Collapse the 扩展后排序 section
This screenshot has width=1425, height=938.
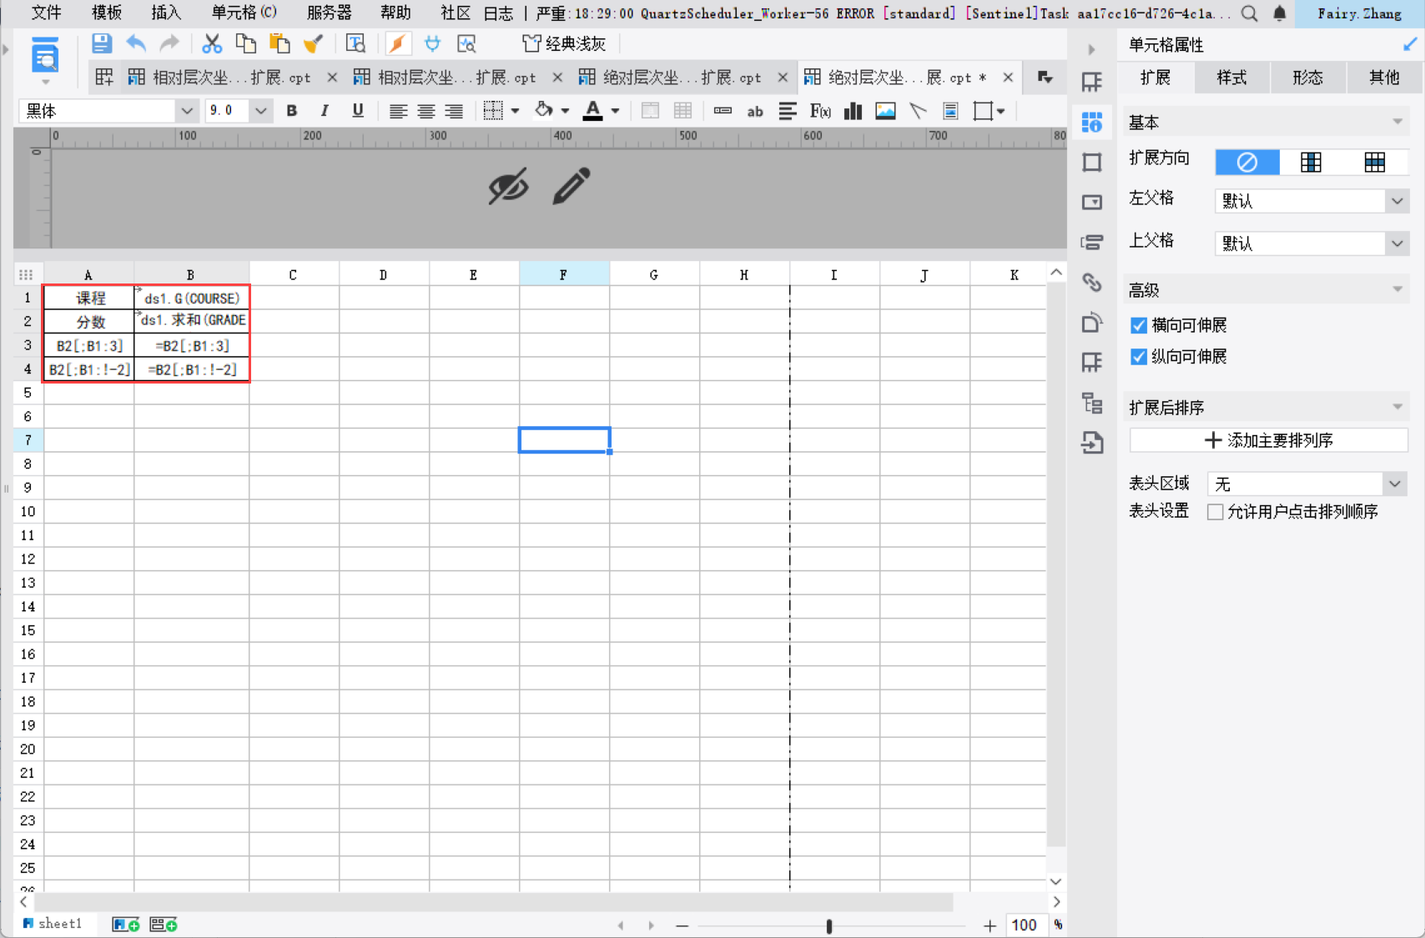1397,408
